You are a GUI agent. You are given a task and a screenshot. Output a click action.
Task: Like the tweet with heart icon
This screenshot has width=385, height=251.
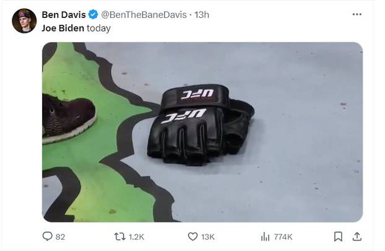(x=192, y=237)
